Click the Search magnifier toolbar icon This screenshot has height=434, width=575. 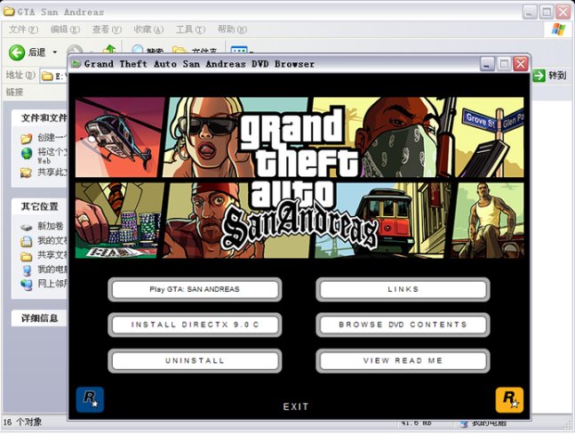click(139, 52)
